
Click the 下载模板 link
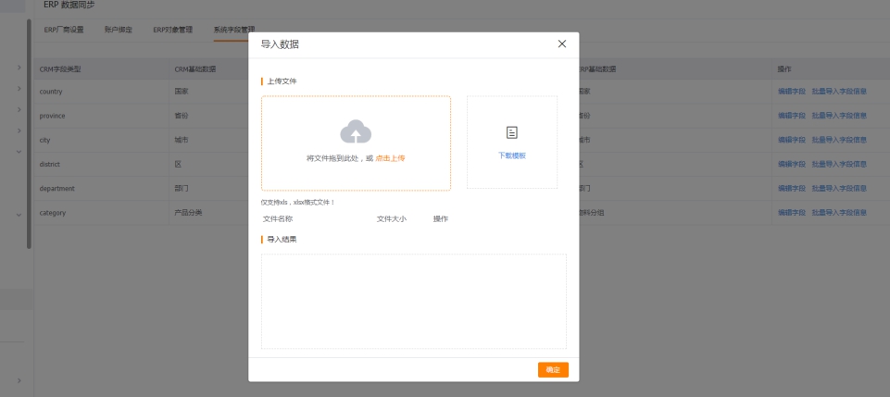[x=512, y=155]
